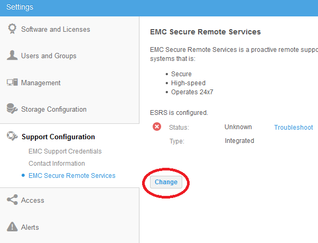Click the Support Configuration gears icon
Screen dimensions: 318x243
(12, 137)
